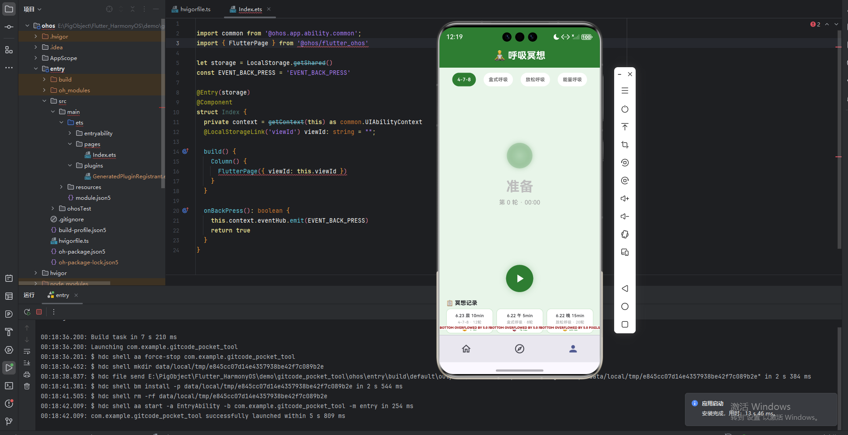Go to next highlighted error arrow
This screenshot has height=435, width=848.
coord(836,24)
